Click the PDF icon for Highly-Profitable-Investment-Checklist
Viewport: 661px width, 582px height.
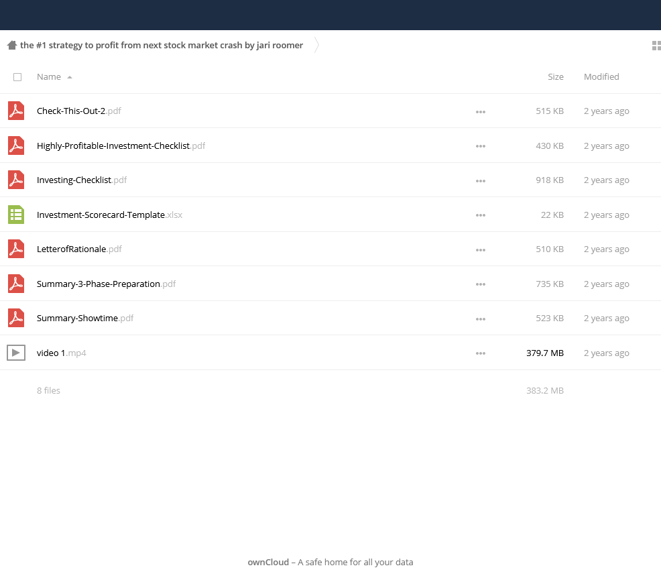coord(16,145)
